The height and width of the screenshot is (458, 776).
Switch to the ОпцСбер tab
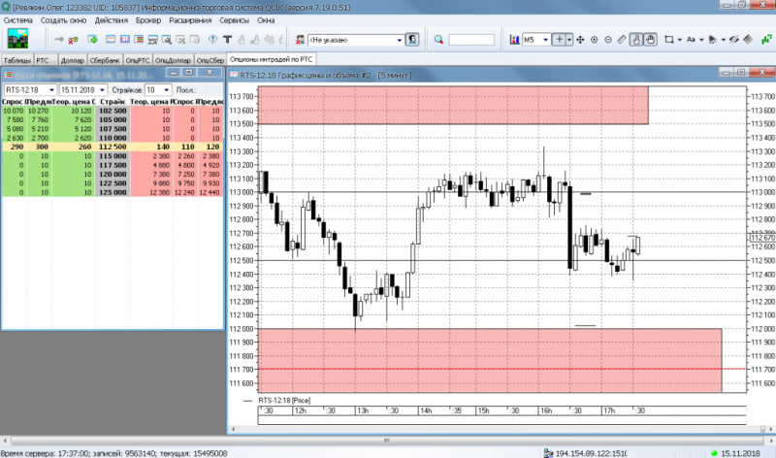pyautogui.click(x=210, y=60)
